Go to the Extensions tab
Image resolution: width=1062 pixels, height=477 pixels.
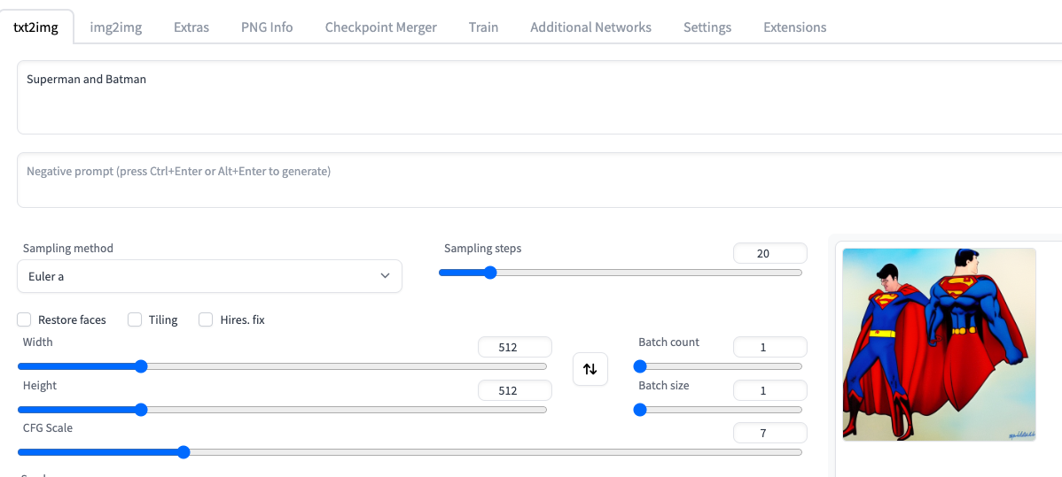click(794, 27)
